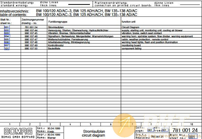Open sheet 004 link in table
Image resolution: width=202 pixels, height=139 pixels.
[7, 36]
